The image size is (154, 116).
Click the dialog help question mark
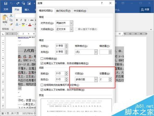(102, 3)
